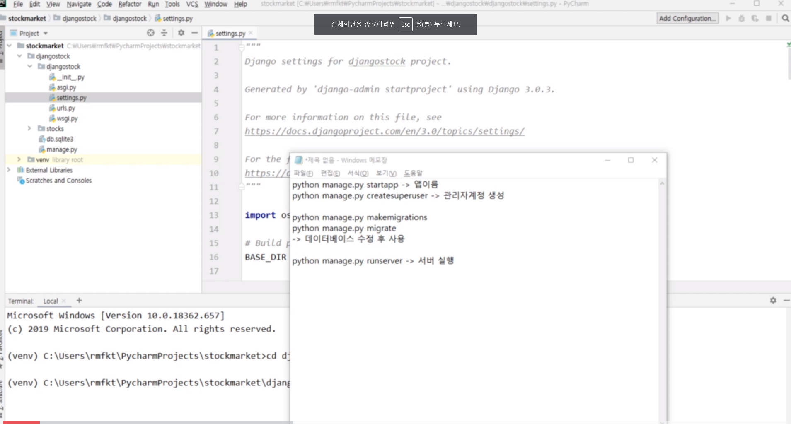791x424 pixels.
Task: Open the Refactor menu
Action: (x=130, y=4)
